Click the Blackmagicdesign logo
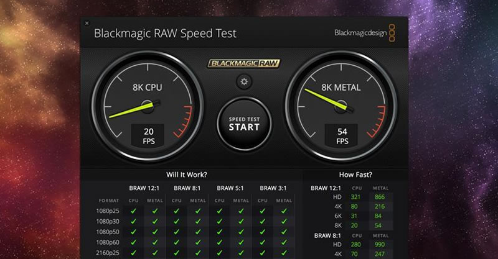The height and width of the screenshot is (259, 498). pyautogui.click(x=365, y=33)
